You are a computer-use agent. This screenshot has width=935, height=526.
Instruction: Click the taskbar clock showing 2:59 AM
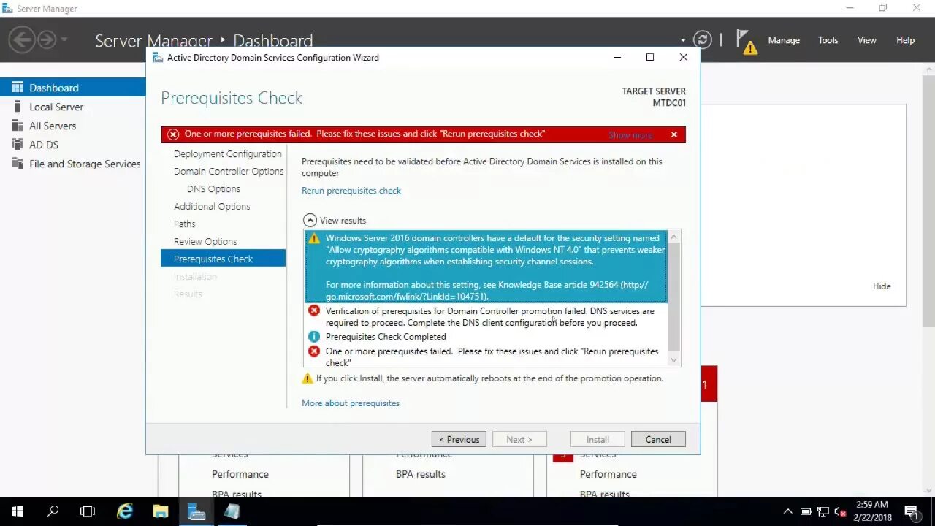[x=872, y=511]
